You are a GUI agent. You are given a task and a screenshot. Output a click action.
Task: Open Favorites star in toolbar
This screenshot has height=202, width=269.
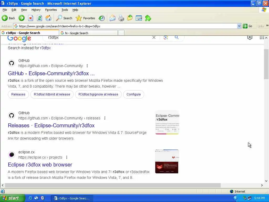[x=85, y=18]
